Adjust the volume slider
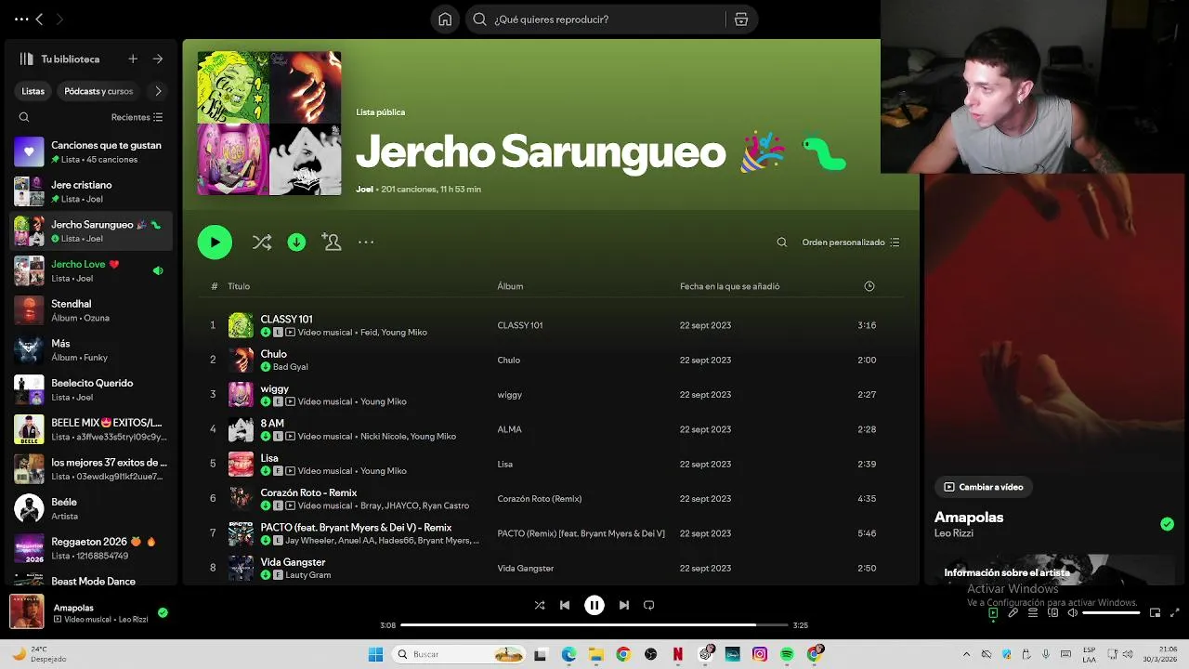The image size is (1189, 669). 1111,613
